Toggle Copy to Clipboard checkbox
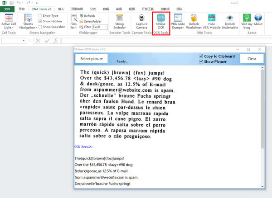This screenshot has width=272, height=198. 201,56
